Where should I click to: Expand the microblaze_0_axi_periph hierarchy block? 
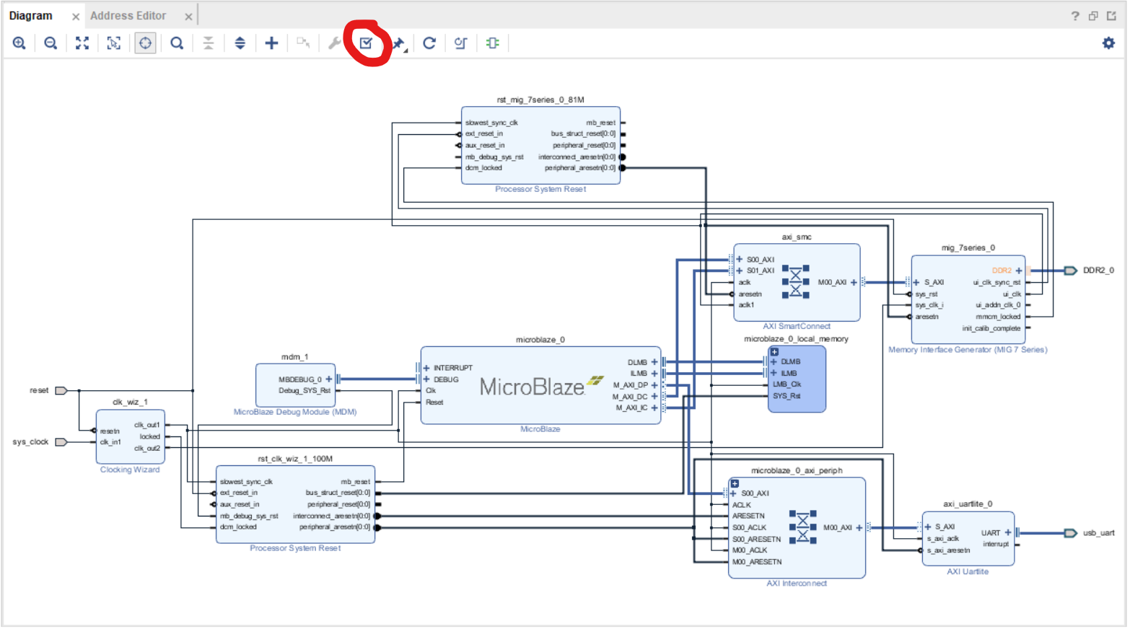pyautogui.click(x=734, y=483)
